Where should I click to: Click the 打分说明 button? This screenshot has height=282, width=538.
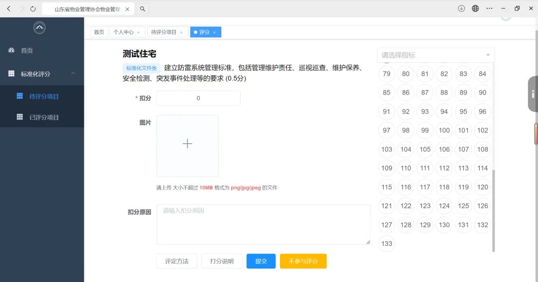(x=222, y=261)
